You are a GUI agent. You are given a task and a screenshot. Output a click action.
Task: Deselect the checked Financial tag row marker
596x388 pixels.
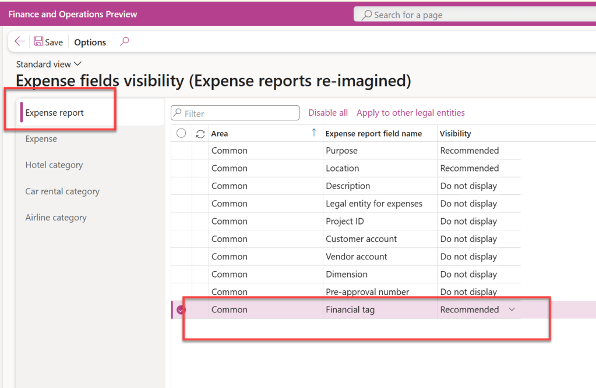pos(181,310)
